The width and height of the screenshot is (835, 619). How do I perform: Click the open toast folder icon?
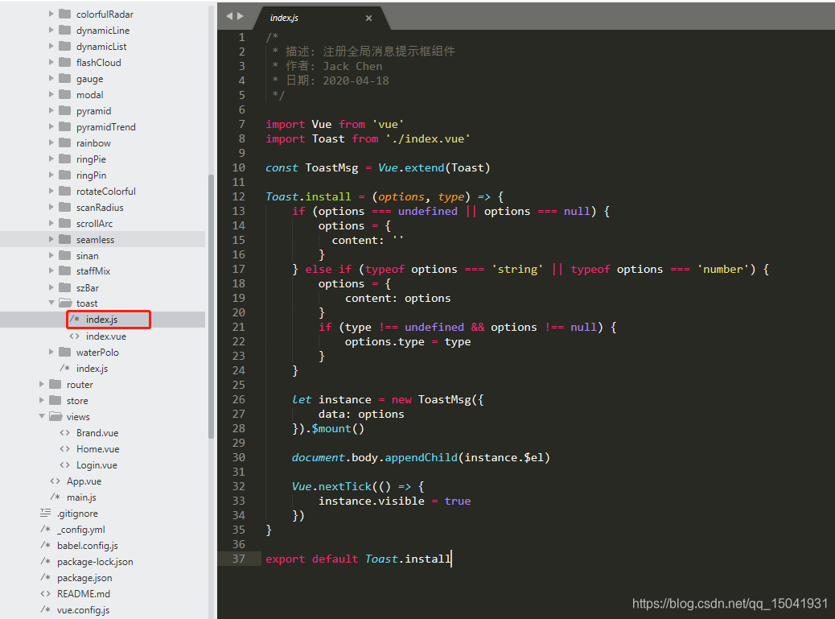point(65,303)
